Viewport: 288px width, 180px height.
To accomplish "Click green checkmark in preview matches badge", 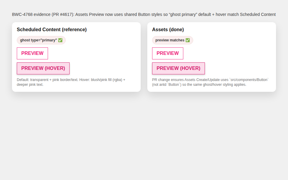I will pyautogui.click(x=187, y=40).
